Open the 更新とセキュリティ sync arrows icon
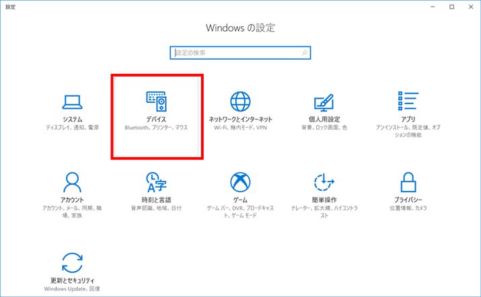This screenshot has width=481, height=297. (72, 263)
